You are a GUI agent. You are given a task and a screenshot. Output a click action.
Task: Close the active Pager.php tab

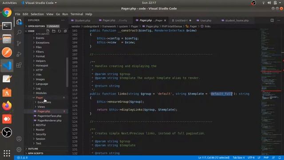click(x=165, y=20)
